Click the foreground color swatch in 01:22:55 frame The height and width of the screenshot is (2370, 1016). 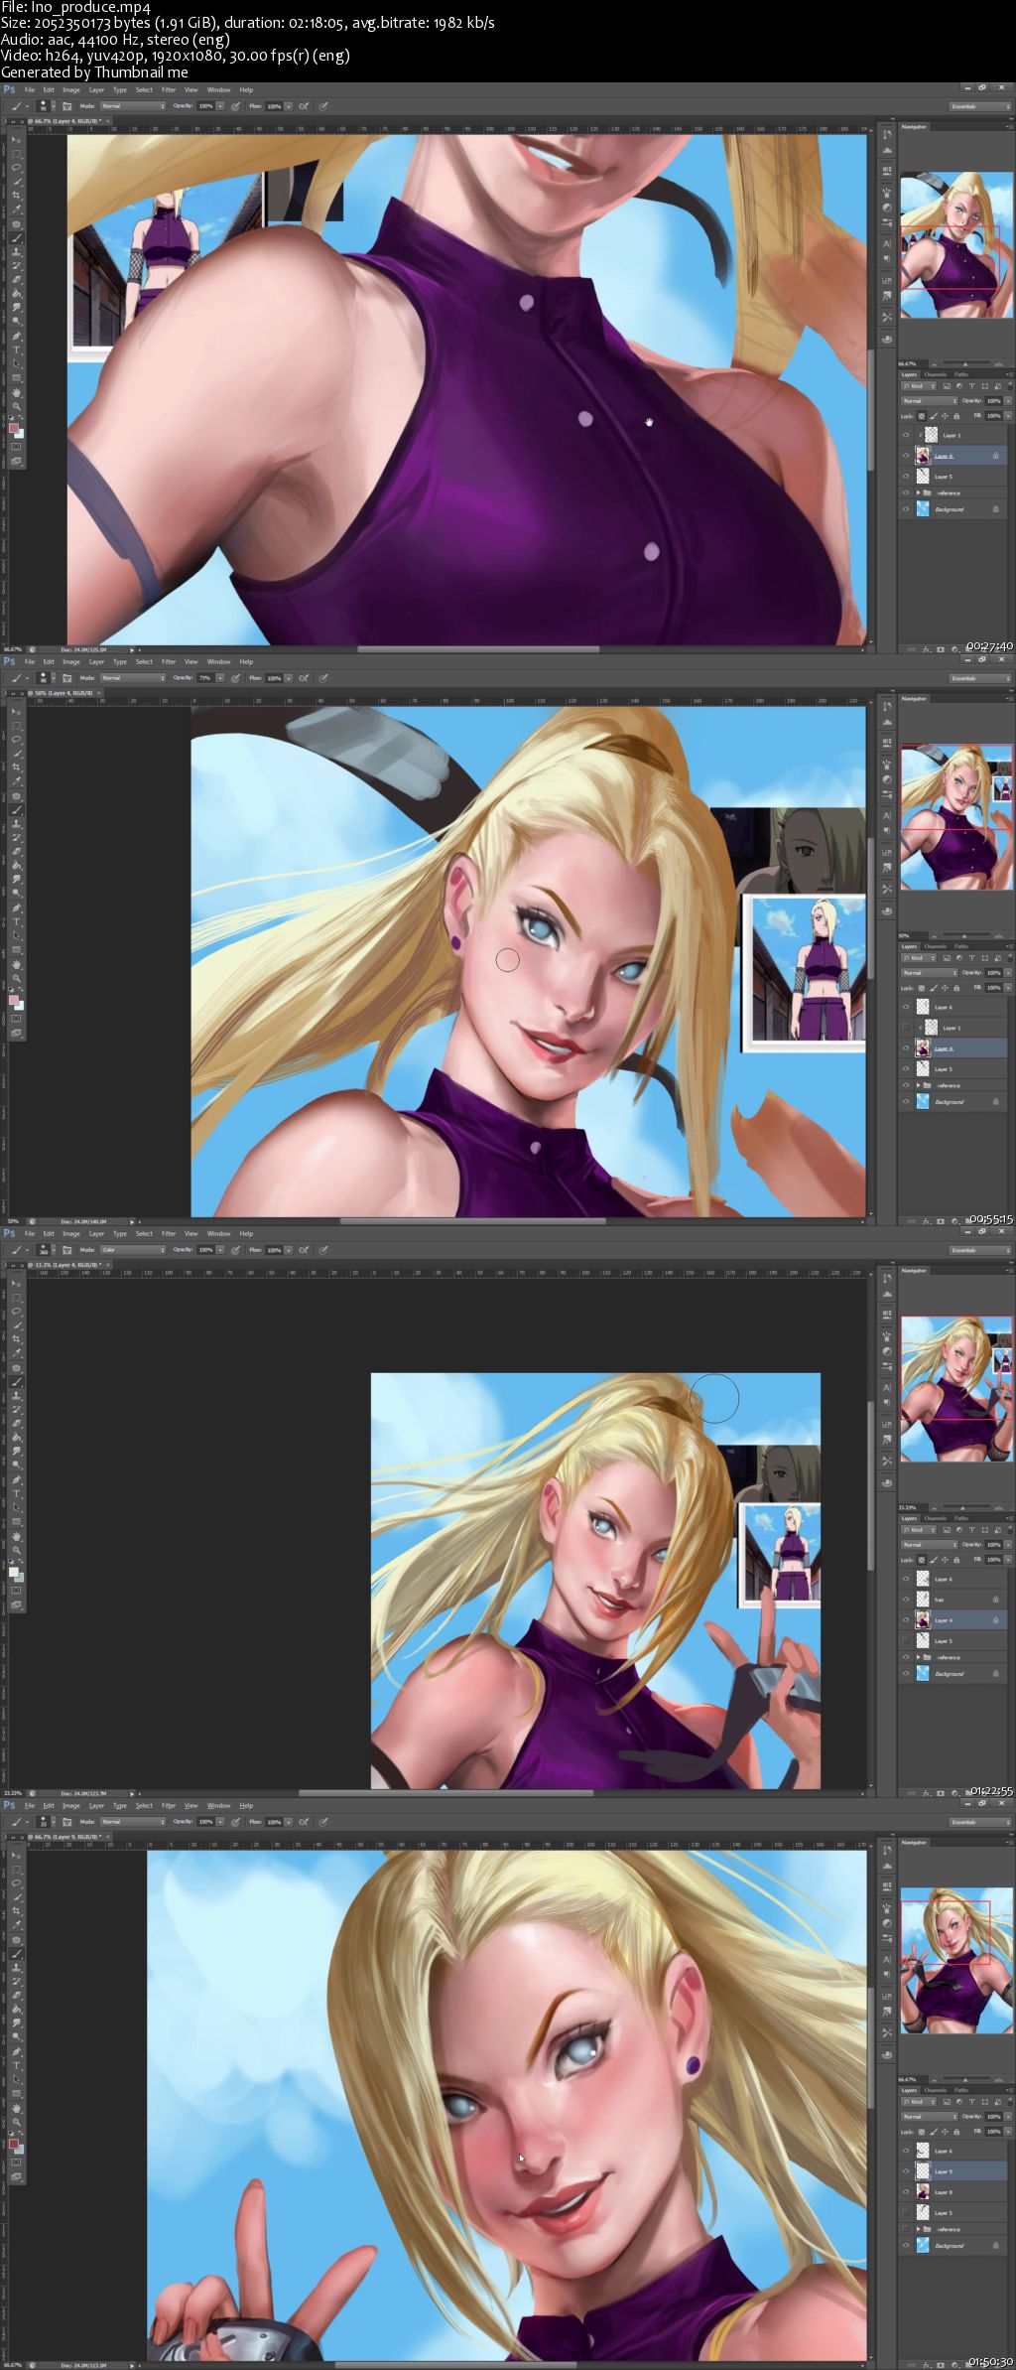point(14,1572)
